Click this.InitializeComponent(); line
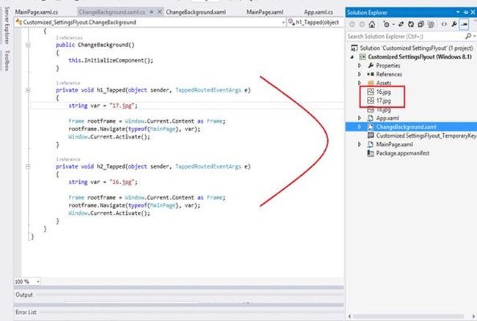Screen dimensions: 477x321 111,60
